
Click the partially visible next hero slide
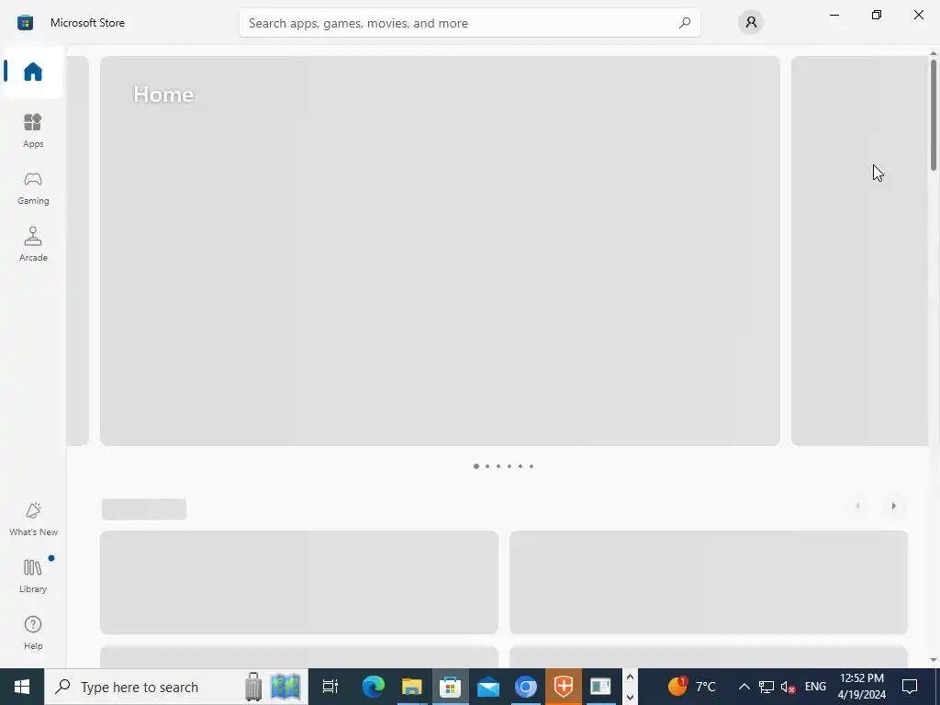tap(859, 251)
